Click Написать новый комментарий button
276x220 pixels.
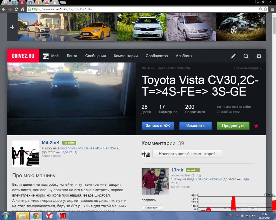[187, 154]
